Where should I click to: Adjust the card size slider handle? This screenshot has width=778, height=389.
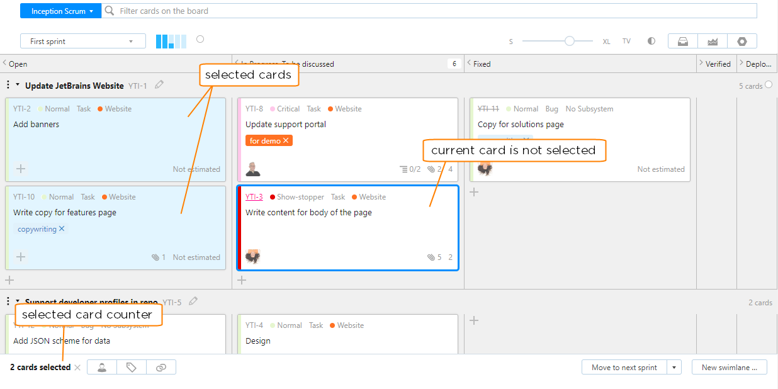pos(570,41)
